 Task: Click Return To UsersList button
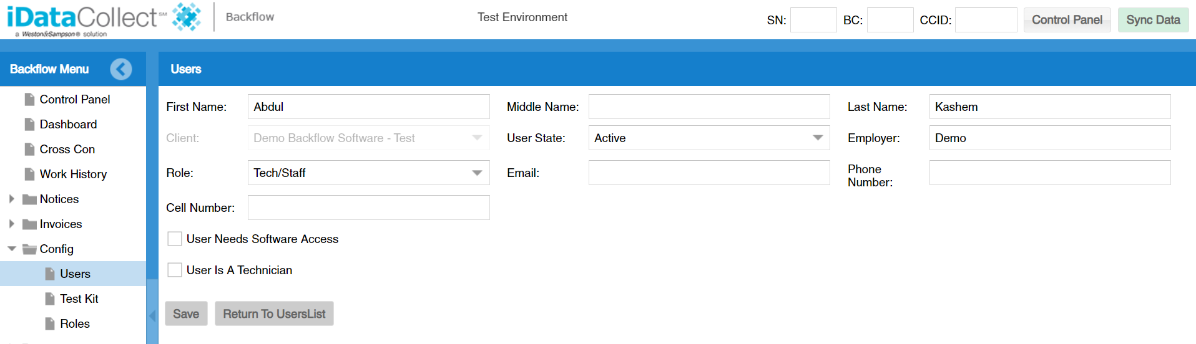[x=274, y=313]
